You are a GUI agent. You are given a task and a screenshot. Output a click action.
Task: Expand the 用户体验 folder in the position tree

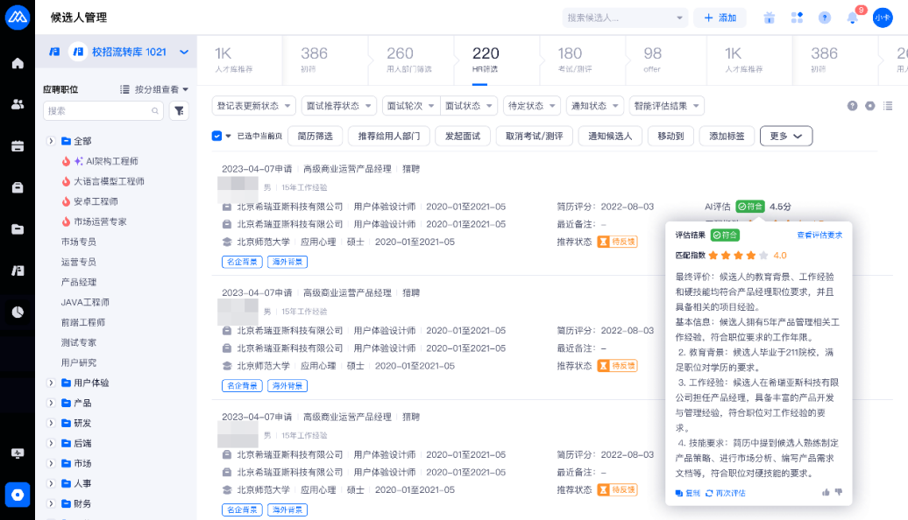pos(51,383)
